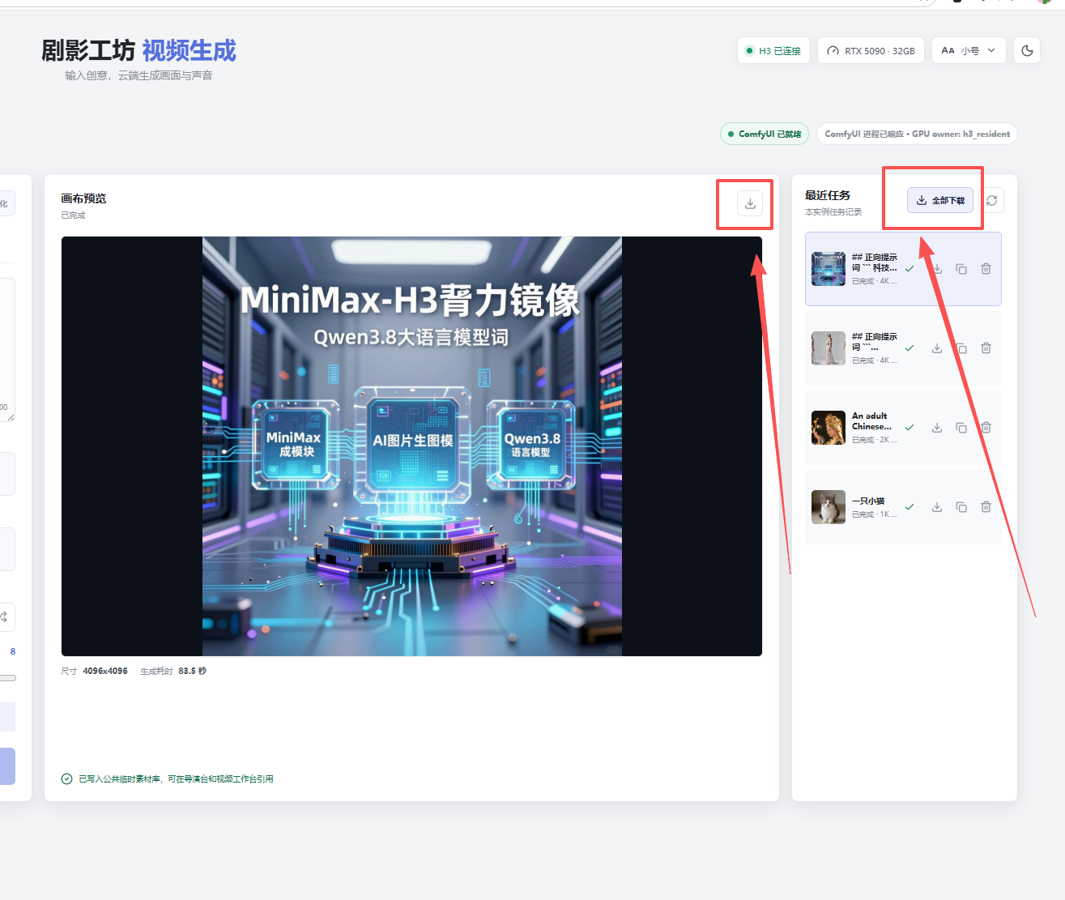Open the 小号 font size dropdown
Screen dimensions: 1065x900
(969, 50)
